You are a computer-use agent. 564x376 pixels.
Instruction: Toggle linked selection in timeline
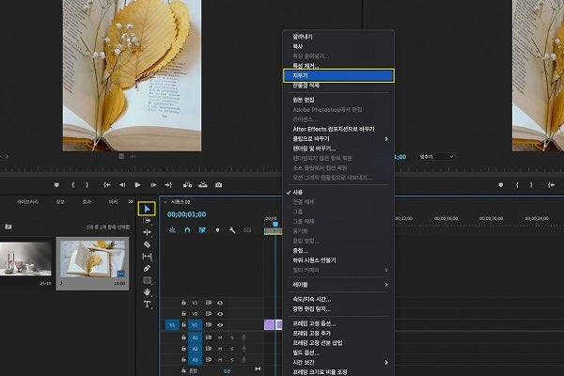point(202,230)
